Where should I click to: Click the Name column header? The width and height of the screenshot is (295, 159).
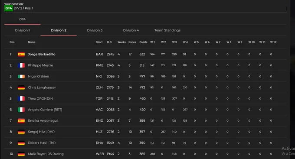32,42
